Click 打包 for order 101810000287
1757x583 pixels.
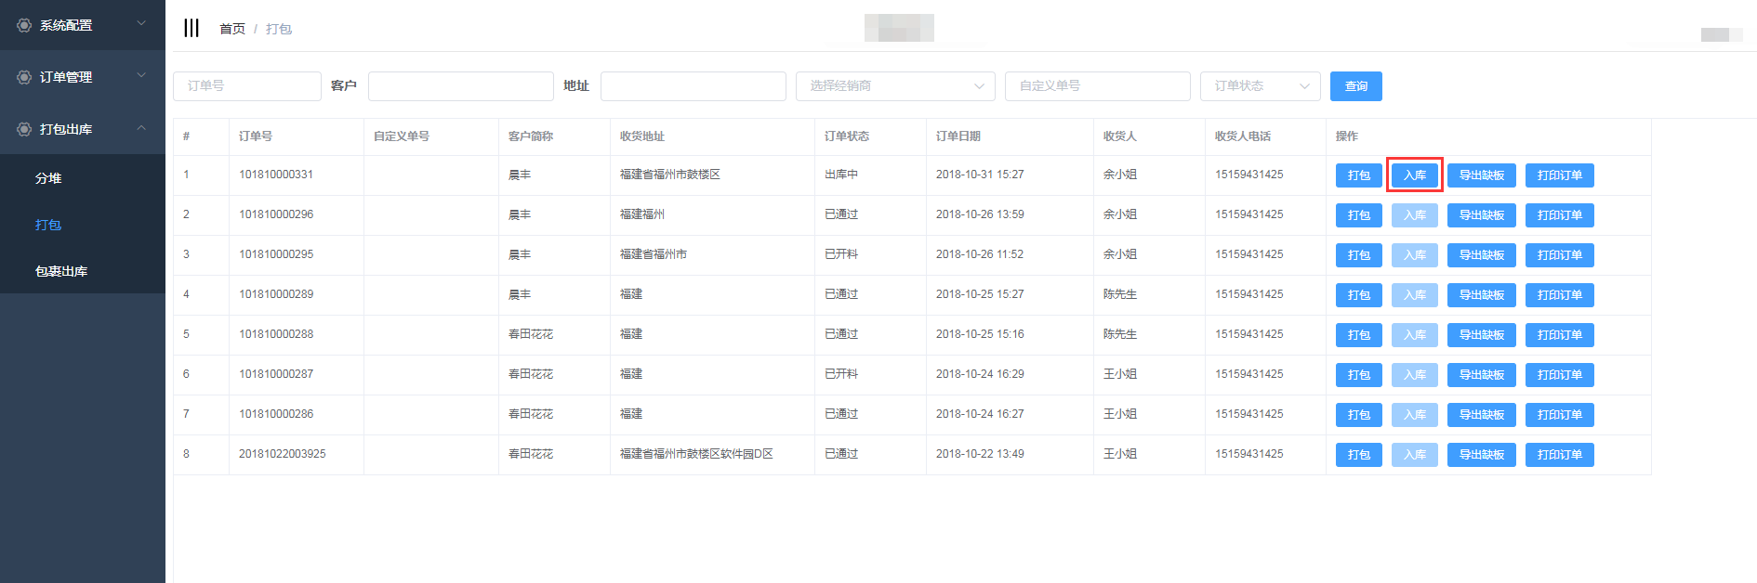coord(1359,375)
